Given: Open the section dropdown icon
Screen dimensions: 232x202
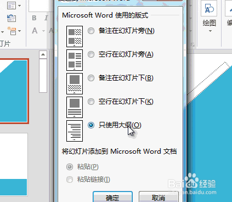Looking at the screenshot, I should pos(12,31).
